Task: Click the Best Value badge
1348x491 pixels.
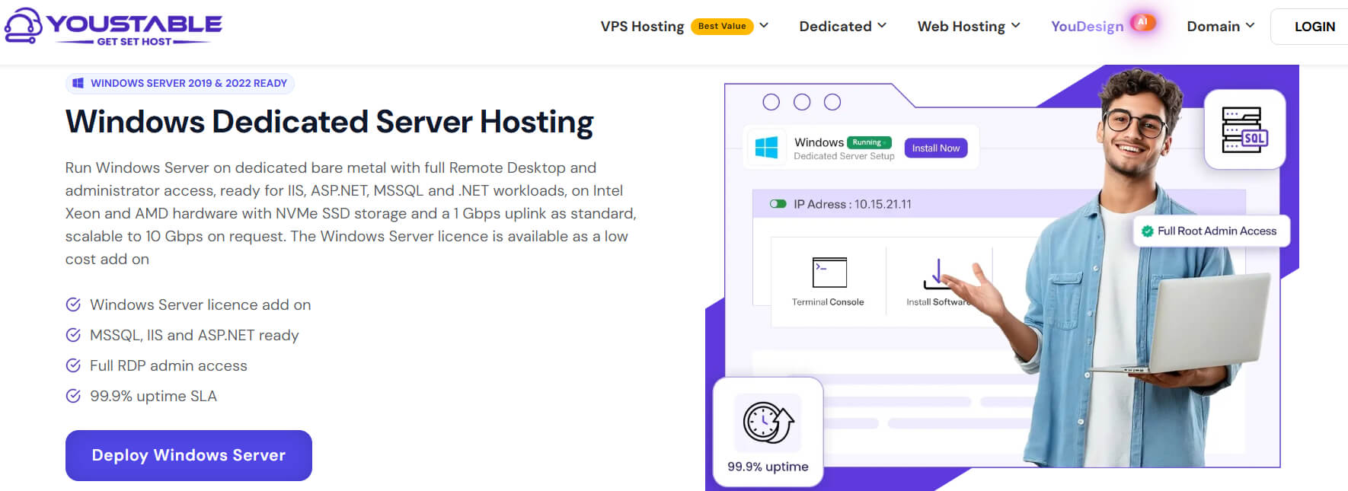Action: (x=722, y=26)
